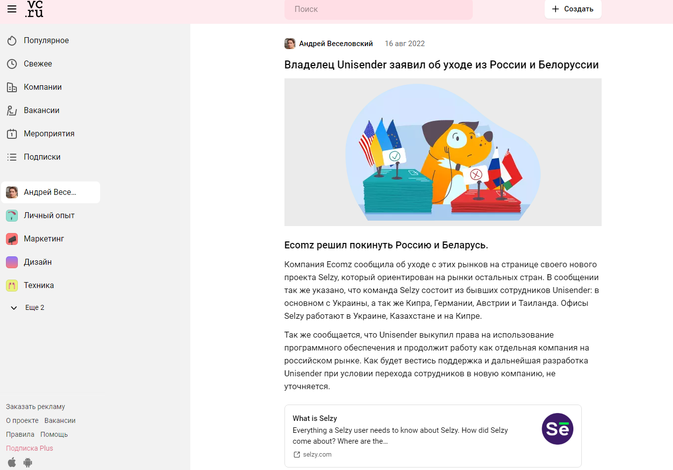Open Помощь footer link
Screen dimensions: 673x470
tap(54, 434)
